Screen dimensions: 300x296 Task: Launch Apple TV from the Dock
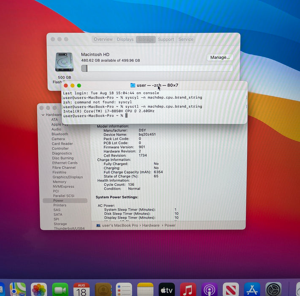(167, 289)
